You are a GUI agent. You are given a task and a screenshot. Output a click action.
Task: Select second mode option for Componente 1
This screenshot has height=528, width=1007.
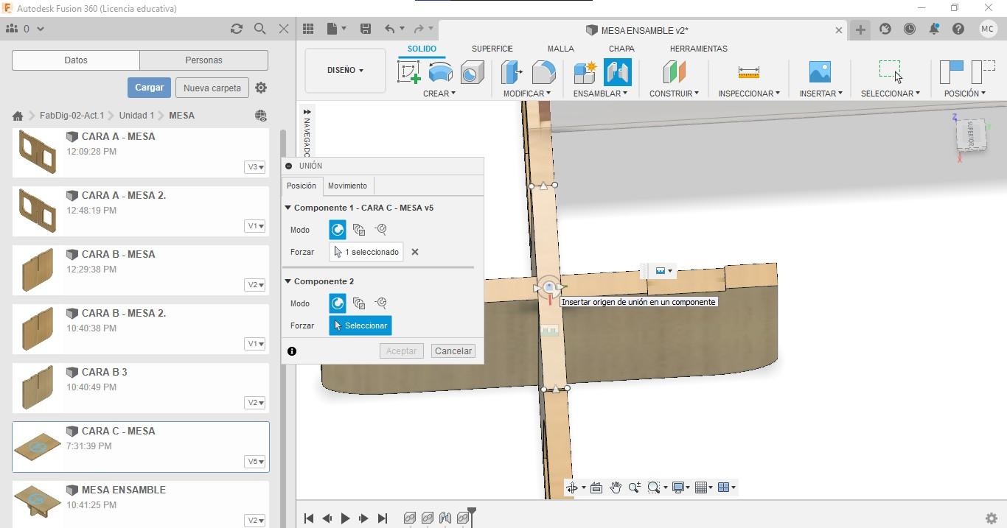pyautogui.click(x=359, y=230)
